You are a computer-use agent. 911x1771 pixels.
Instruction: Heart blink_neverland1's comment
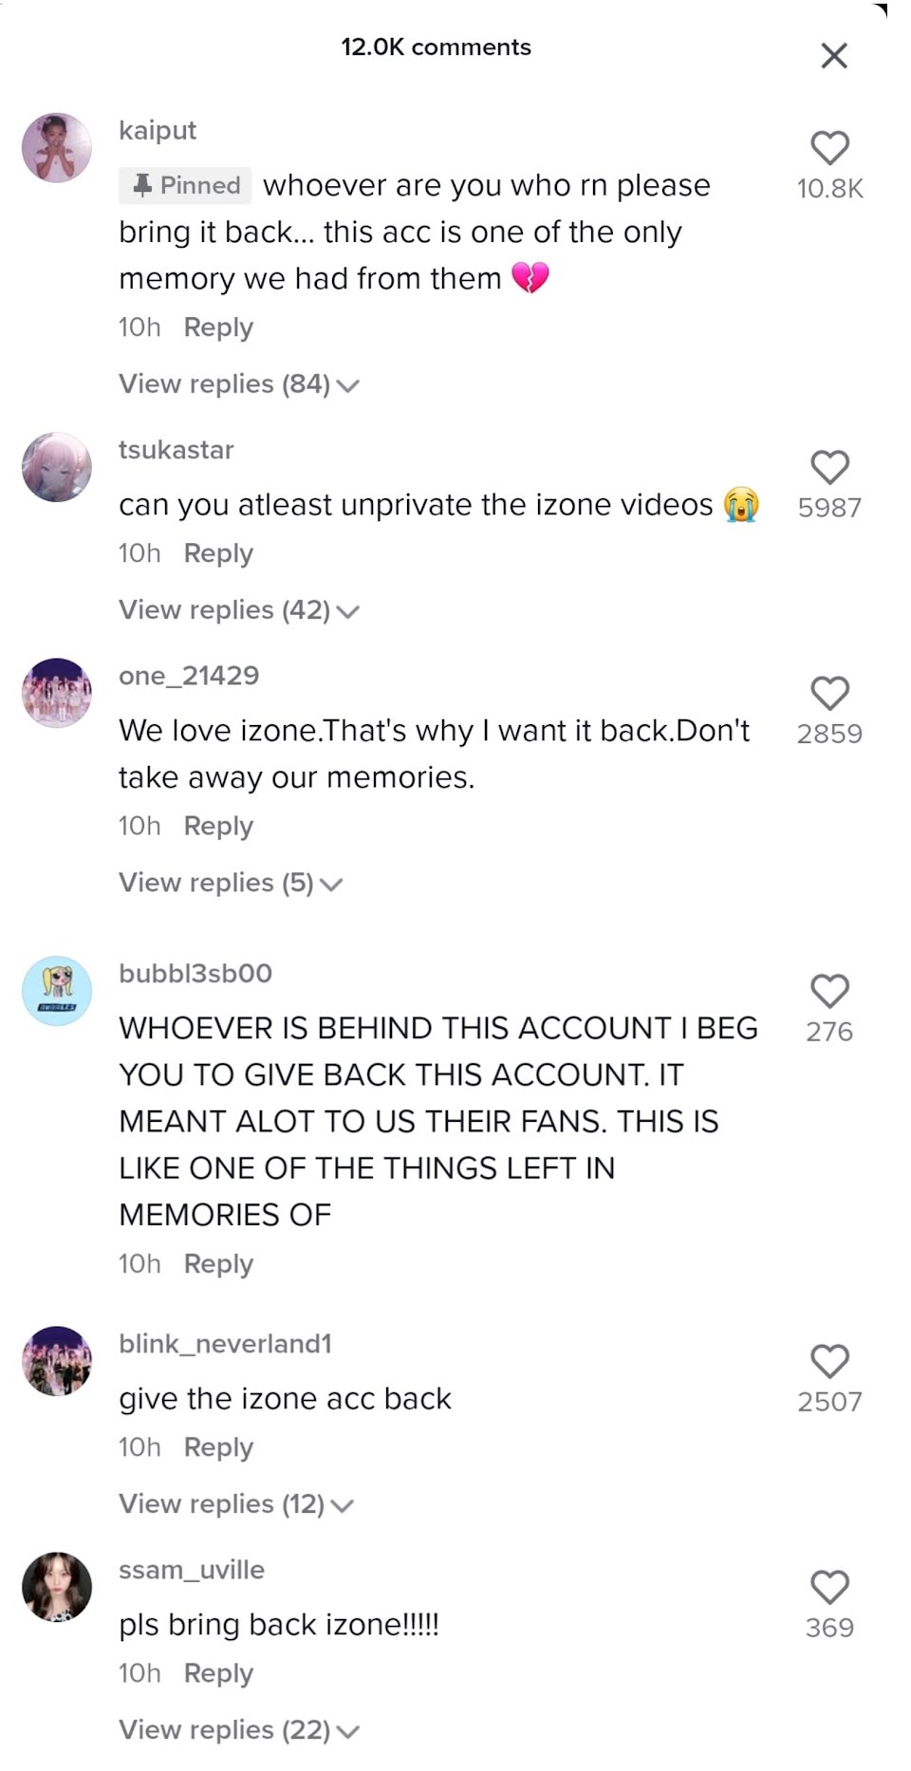click(829, 1362)
